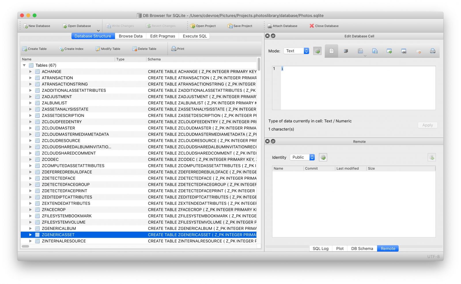Viewport: 461px width, 284px height.
Task: Click the horizontal scrollbar under the table list
Action: 25,246
